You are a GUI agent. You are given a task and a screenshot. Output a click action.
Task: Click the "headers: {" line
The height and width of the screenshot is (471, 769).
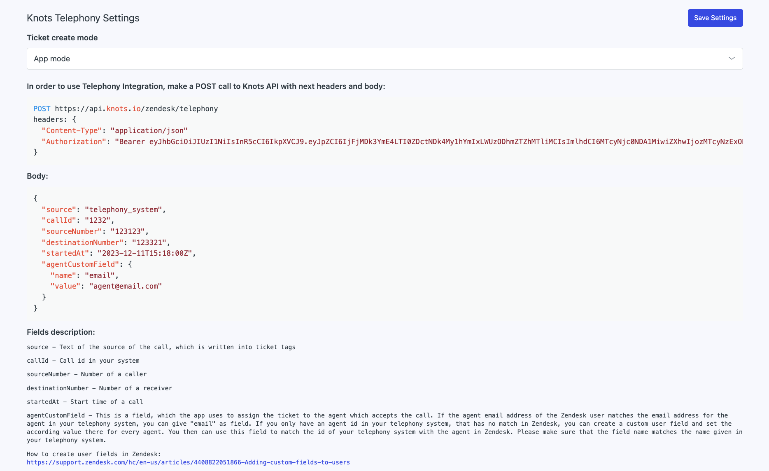click(55, 119)
